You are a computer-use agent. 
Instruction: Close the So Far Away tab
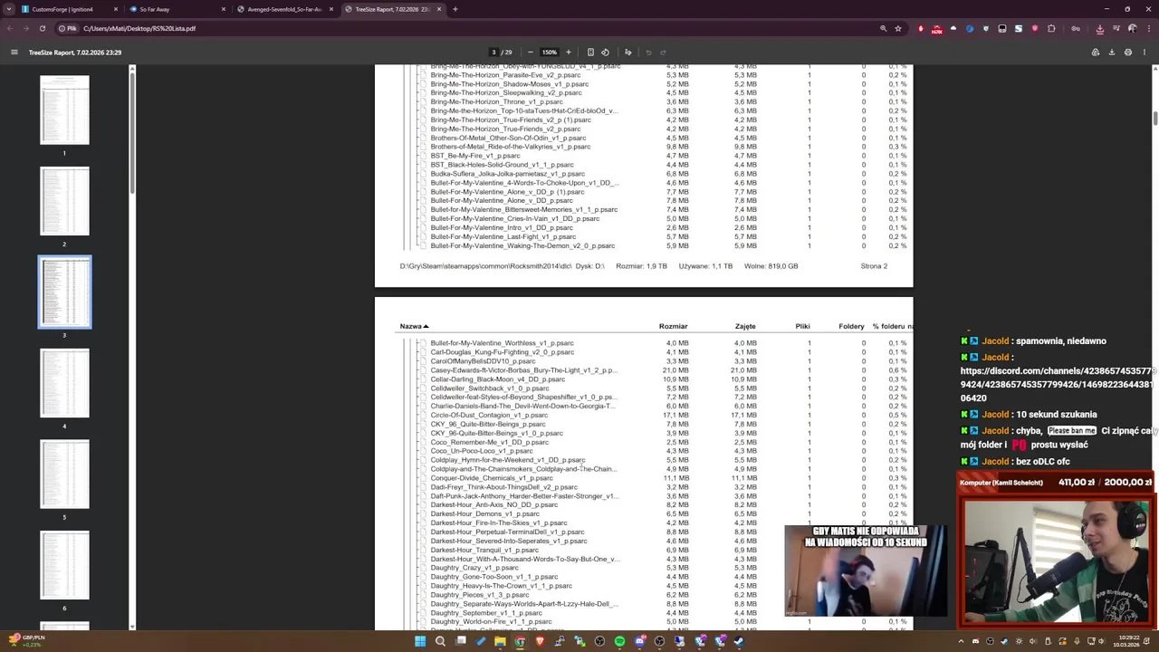[x=224, y=9]
